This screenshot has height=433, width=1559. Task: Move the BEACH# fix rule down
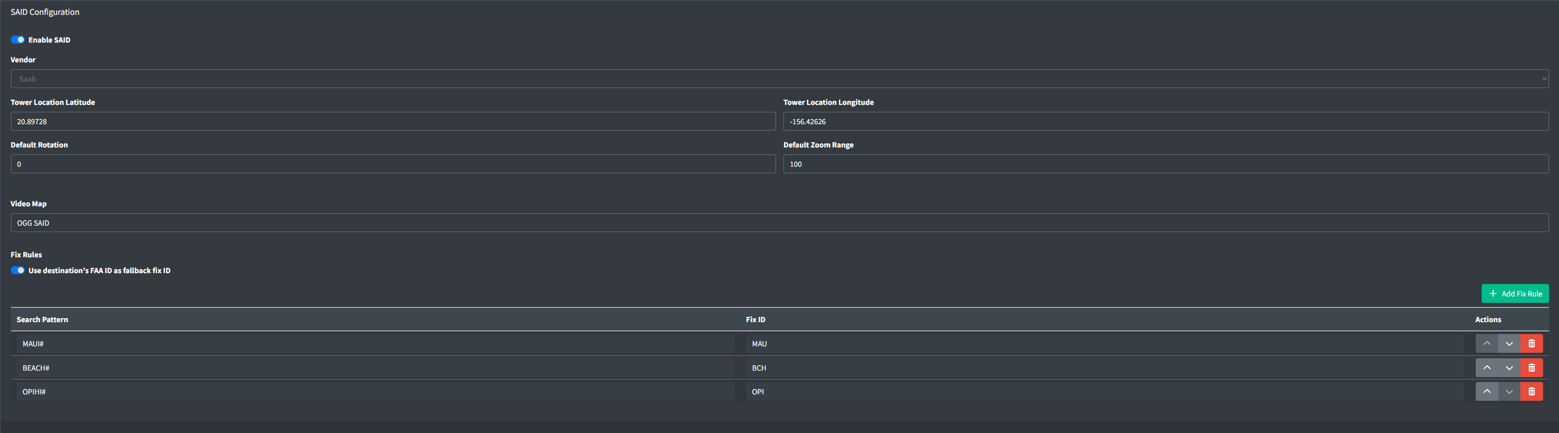click(x=1509, y=368)
